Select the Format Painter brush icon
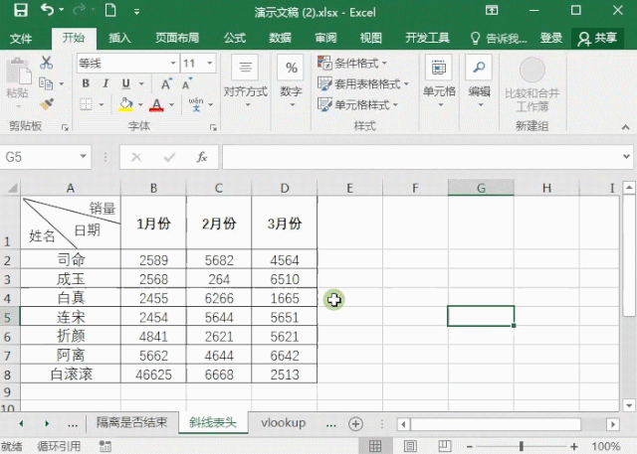 pyautogui.click(x=47, y=104)
